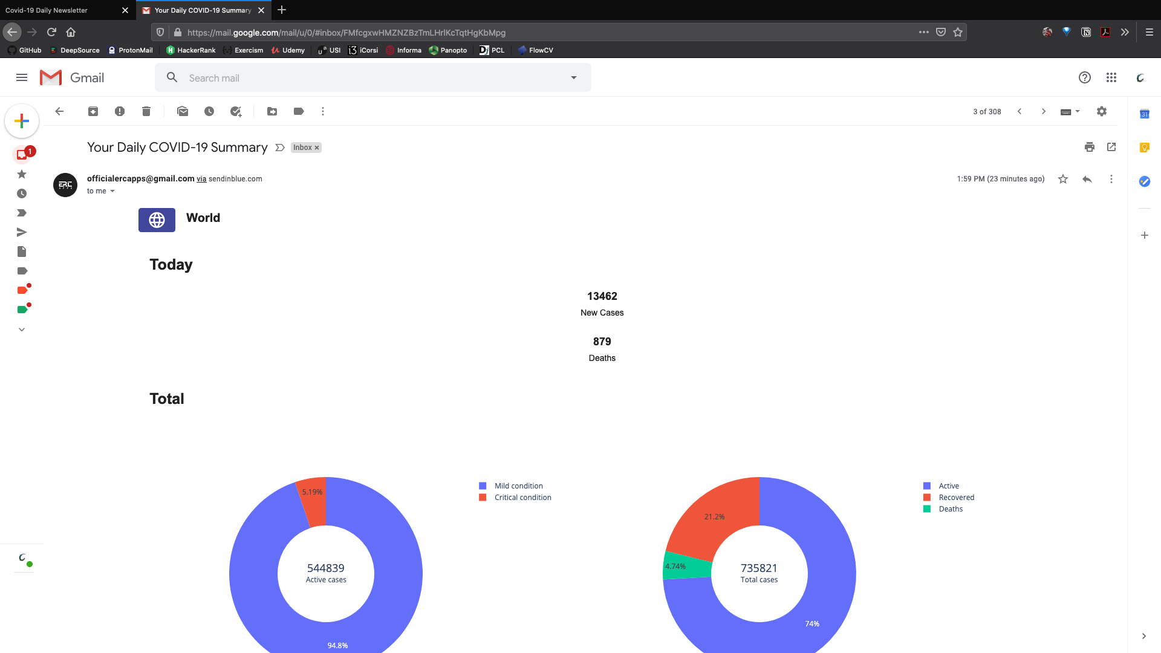
Task: Open search options dropdown arrow
Action: (574, 77)
